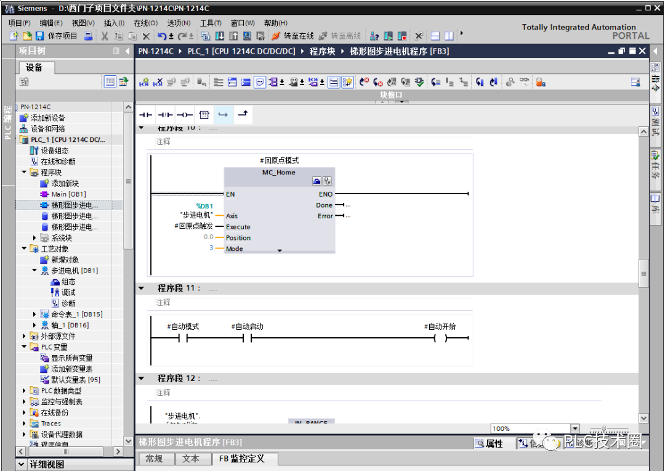Insert a normally closed contact
Viewport: 665px width, 471px height.
pos(165,115)
